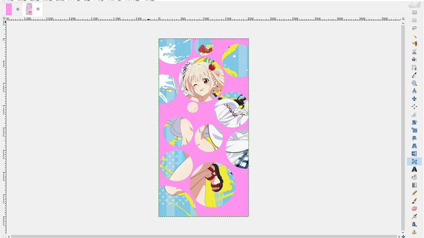The width and height of the screenshot is (424, 238).
Task: Click the scroll-right arrow on horizontal scrollbar
Action: point(399,236)
